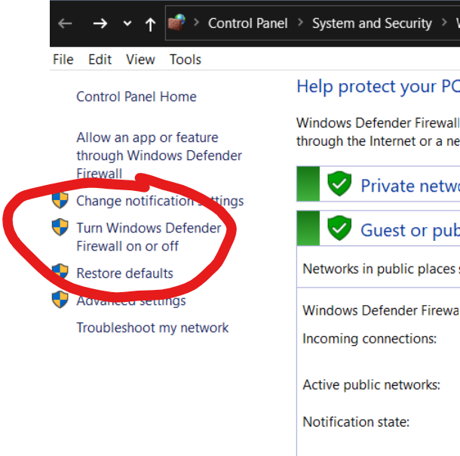
Task: Select the Notification state label
Action: (x=356, y=422)
